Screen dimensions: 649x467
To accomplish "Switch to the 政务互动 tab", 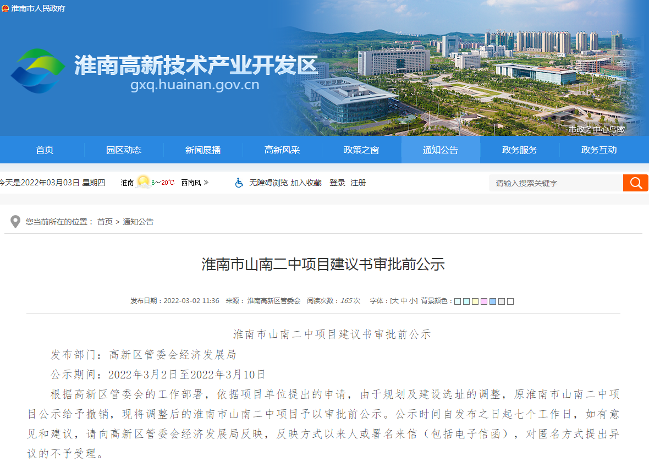I will [599, 149].
